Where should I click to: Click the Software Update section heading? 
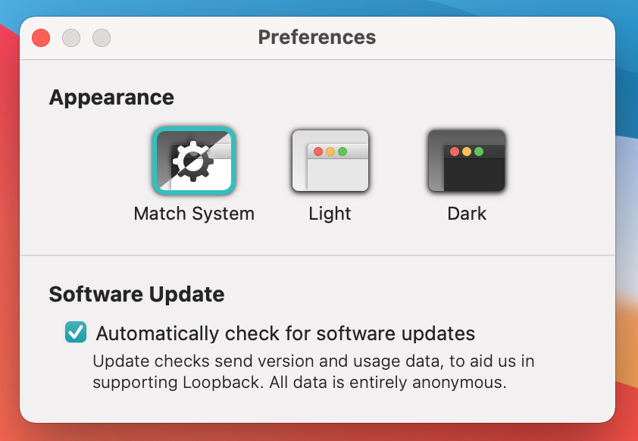tap(136, 294)
